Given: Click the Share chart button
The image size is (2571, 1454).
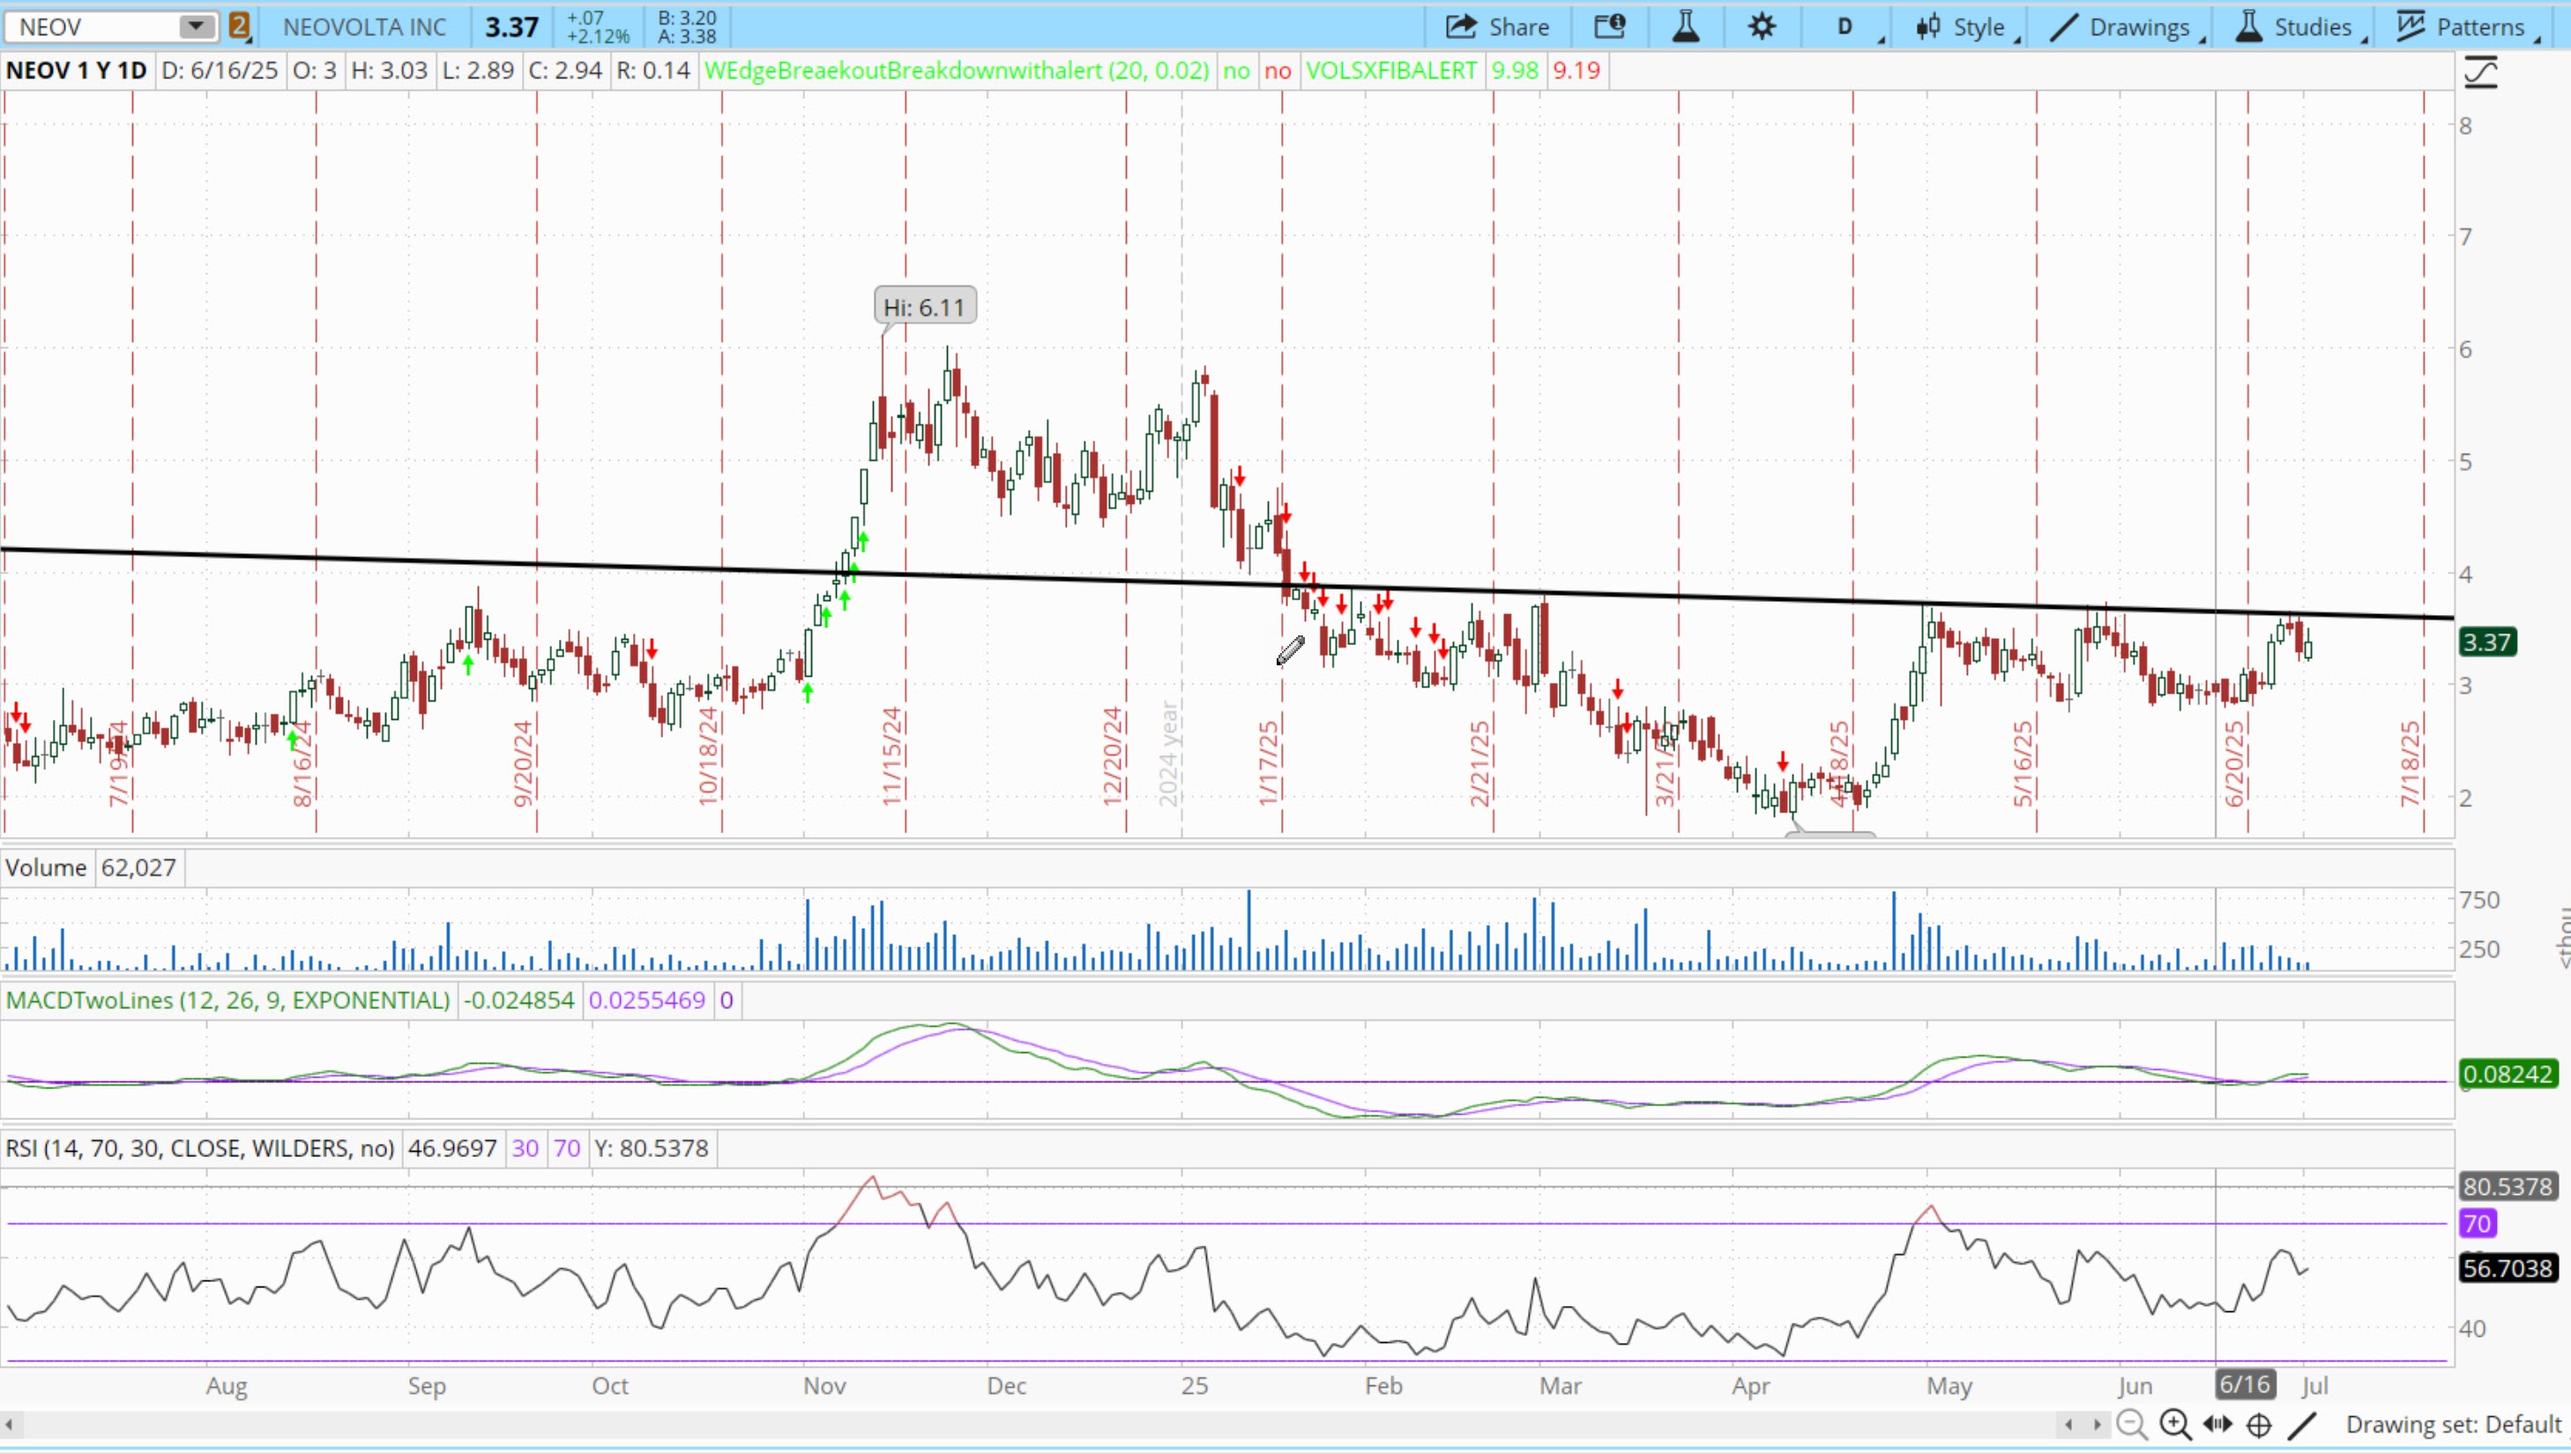Looking at the screenshot, I should (1496, 27).
